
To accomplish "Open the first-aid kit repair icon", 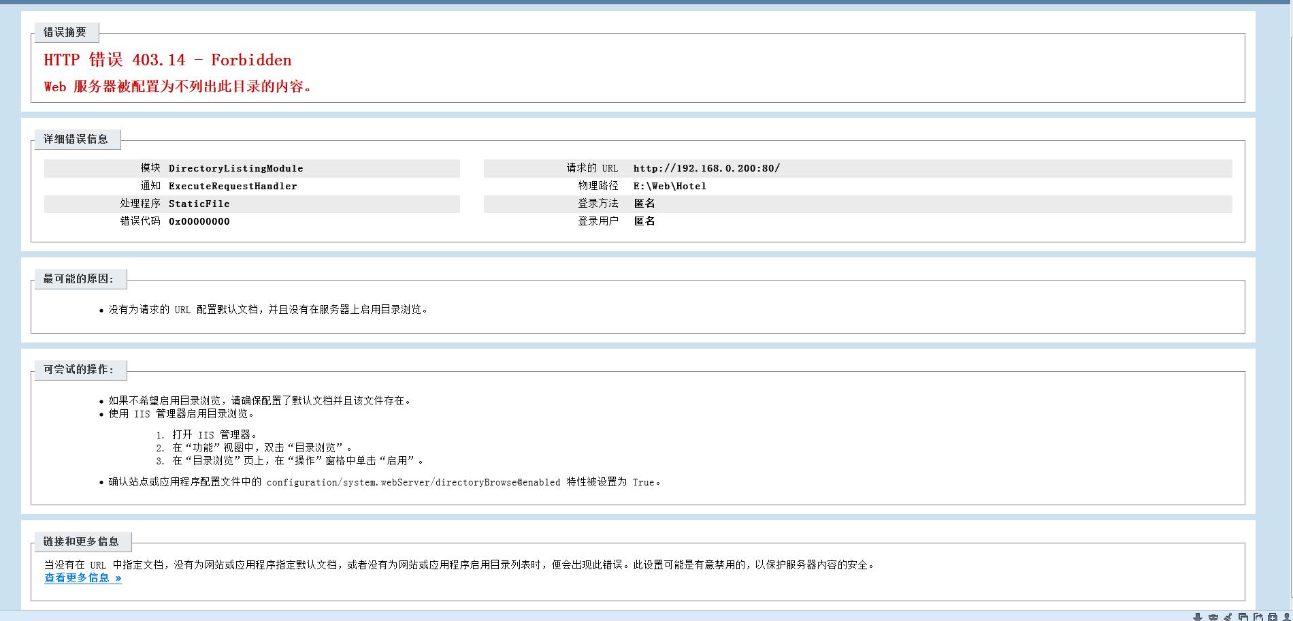I will tap(1273, 618).
